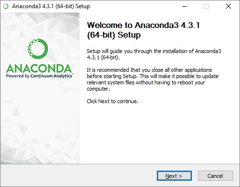Cancel the Anaconda3 installation
240x187 pixels.
[215, 176]
